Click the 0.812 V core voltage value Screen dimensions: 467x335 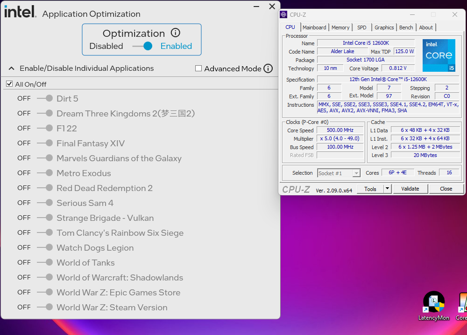pos(398,68)
